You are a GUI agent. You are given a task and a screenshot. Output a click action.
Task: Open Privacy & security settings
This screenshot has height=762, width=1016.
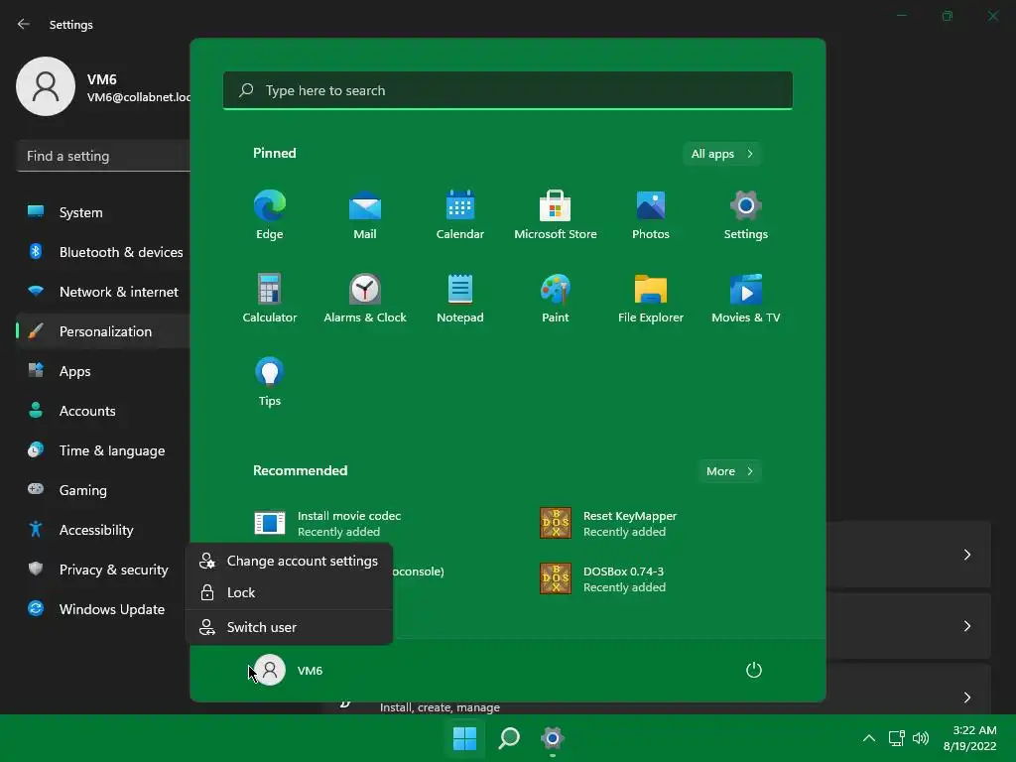(x=103, y=570)
